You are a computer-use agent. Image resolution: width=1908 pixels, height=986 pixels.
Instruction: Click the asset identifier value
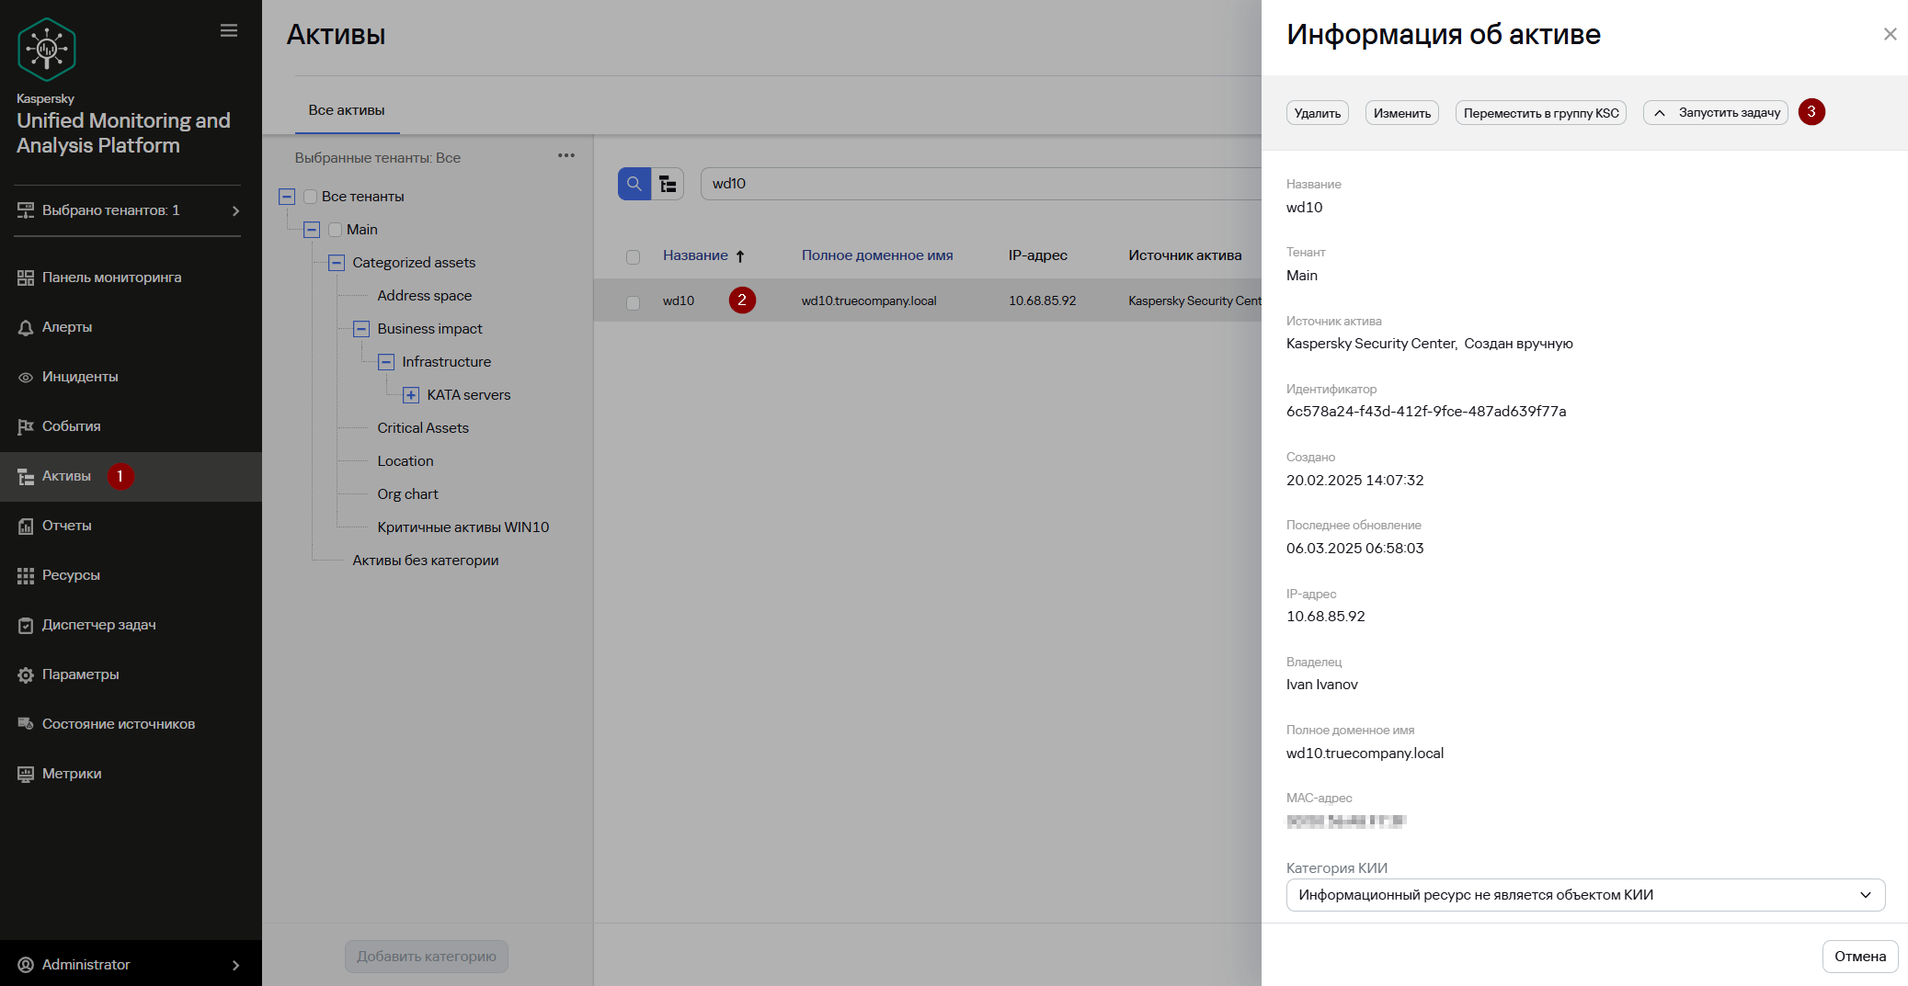tap(1426, 412)
